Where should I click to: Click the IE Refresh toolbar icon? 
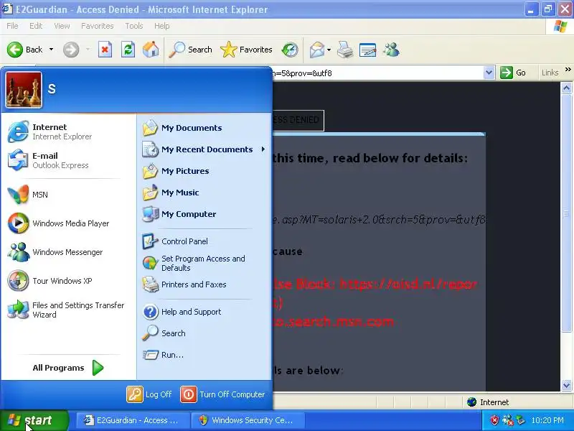click(x=128, y=50)
